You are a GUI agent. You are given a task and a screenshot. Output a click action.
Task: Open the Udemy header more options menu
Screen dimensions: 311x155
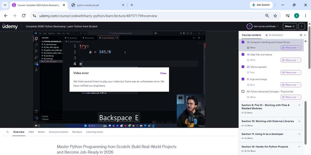pos(302,26)
